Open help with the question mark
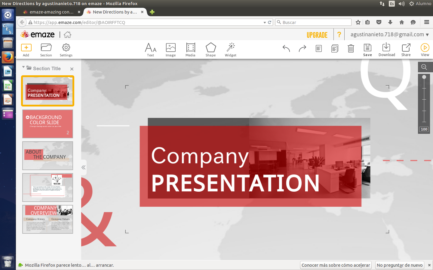The height and width of the screenshot is (270, 433). click(x=339, y=34)
